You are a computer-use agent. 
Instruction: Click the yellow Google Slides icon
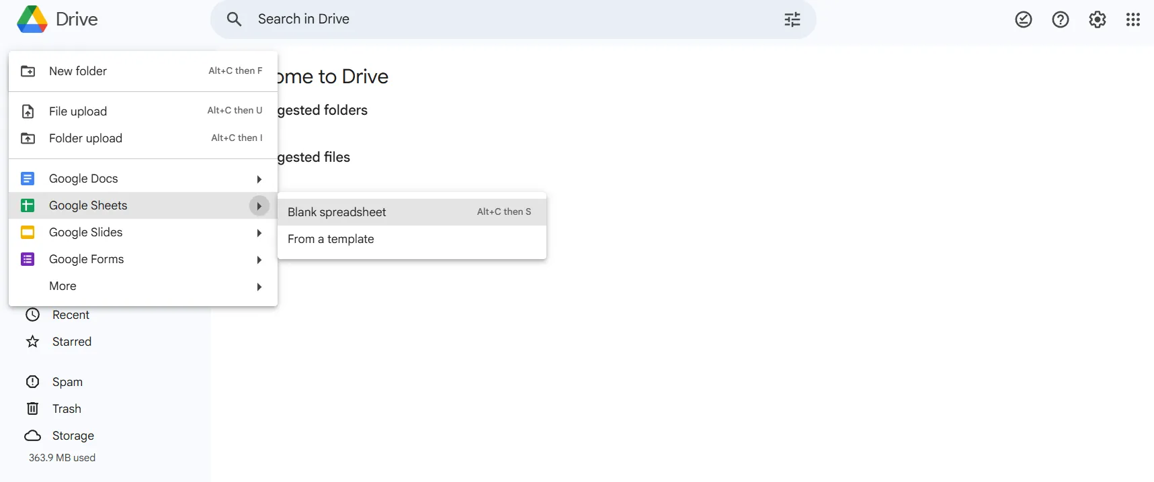pos(28,232)
